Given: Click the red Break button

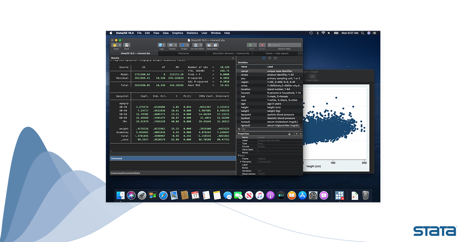Looking at the screenshot, I should (262, 45).
